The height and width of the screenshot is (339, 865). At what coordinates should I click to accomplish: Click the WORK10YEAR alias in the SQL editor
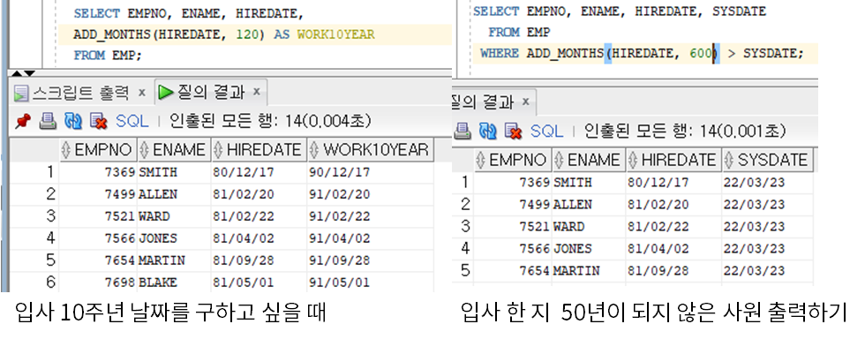(x=335, y=34)
